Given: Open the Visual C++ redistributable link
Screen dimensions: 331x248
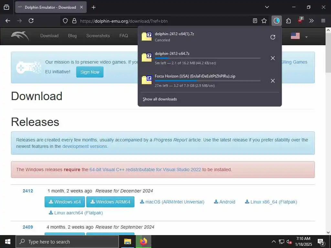Looking at the screenshot, I should click(145, 170).
